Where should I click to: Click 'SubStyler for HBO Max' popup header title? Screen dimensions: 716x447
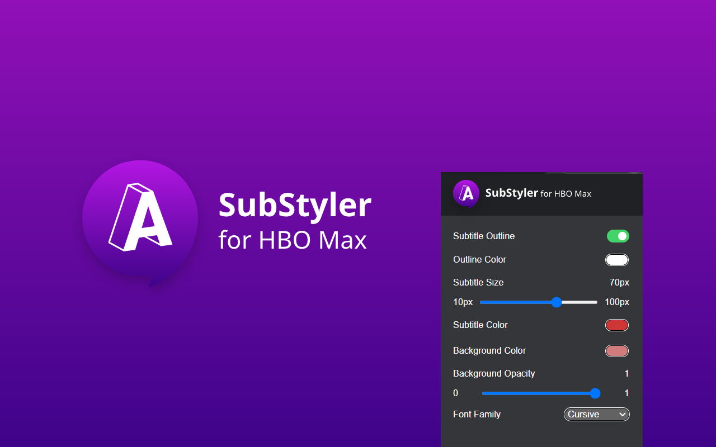538,193
